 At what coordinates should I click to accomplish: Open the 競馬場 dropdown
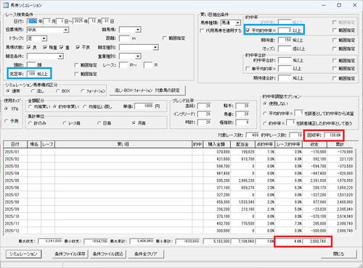coord(138,30)
